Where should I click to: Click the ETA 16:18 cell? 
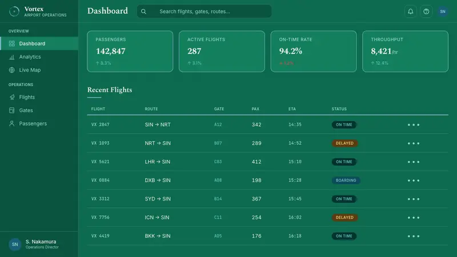295,236
